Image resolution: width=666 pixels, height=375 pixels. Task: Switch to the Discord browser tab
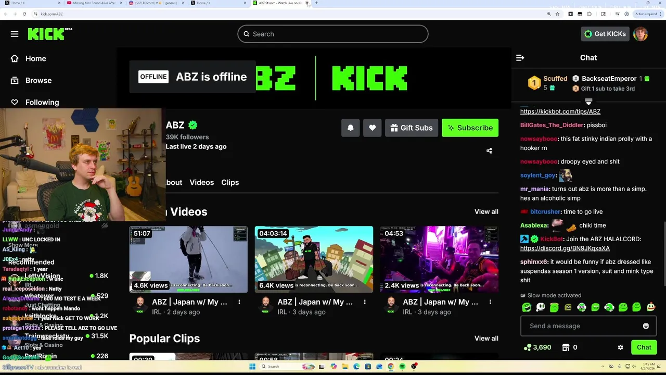[156, 3]
